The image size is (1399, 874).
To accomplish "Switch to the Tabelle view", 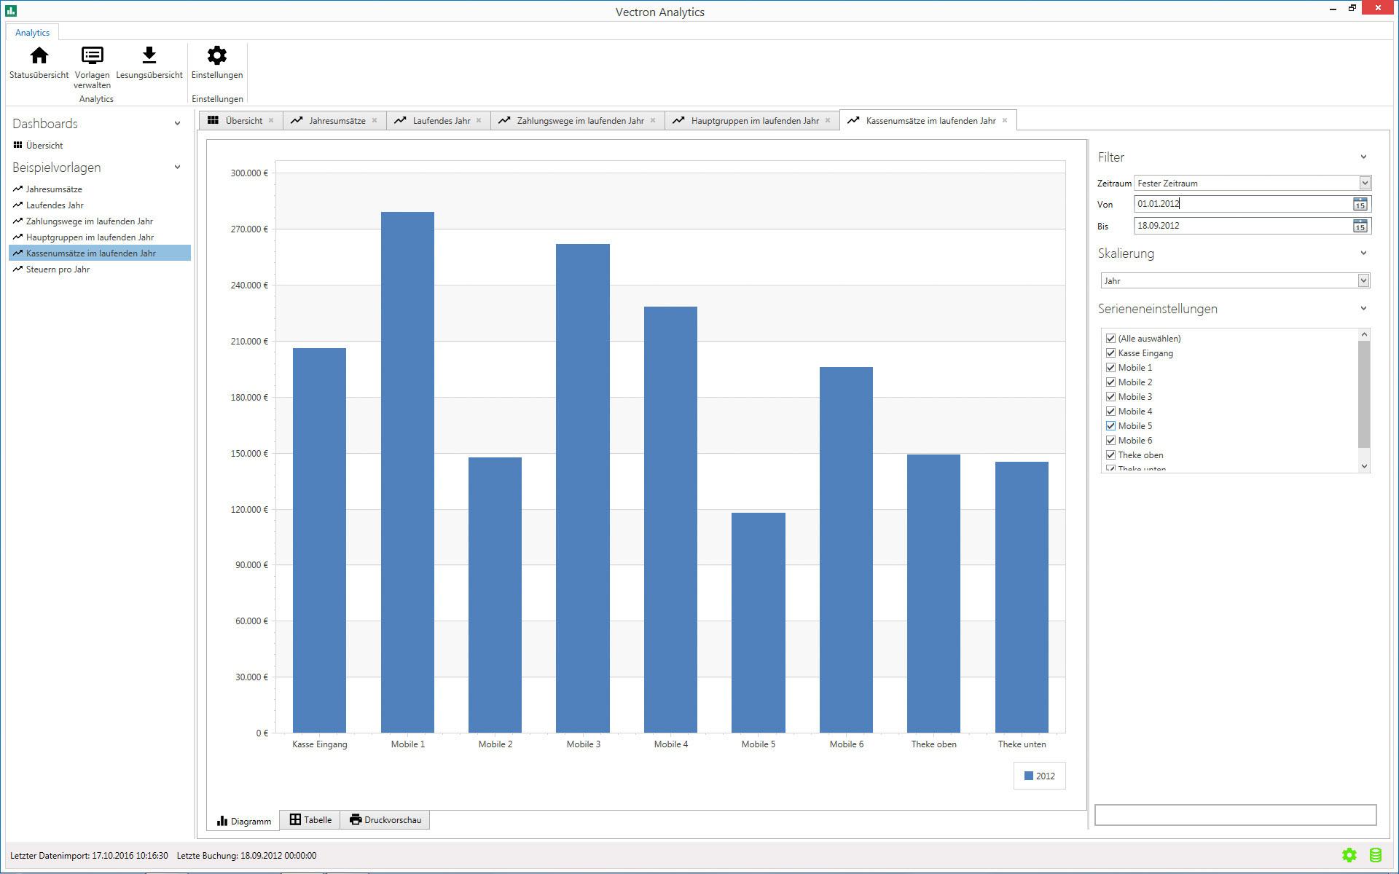I will click(x=310, y=820).
